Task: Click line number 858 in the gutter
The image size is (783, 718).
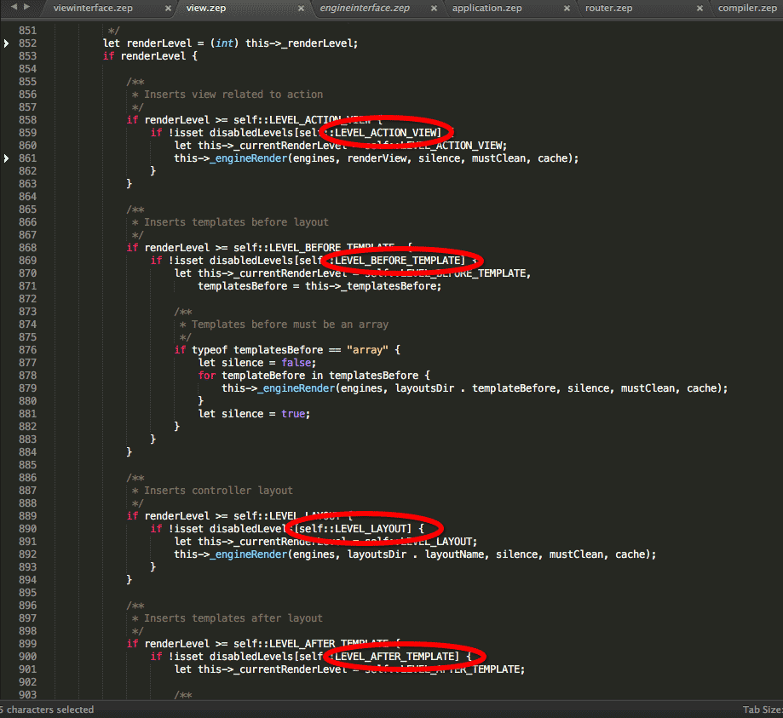Action: 27,120
